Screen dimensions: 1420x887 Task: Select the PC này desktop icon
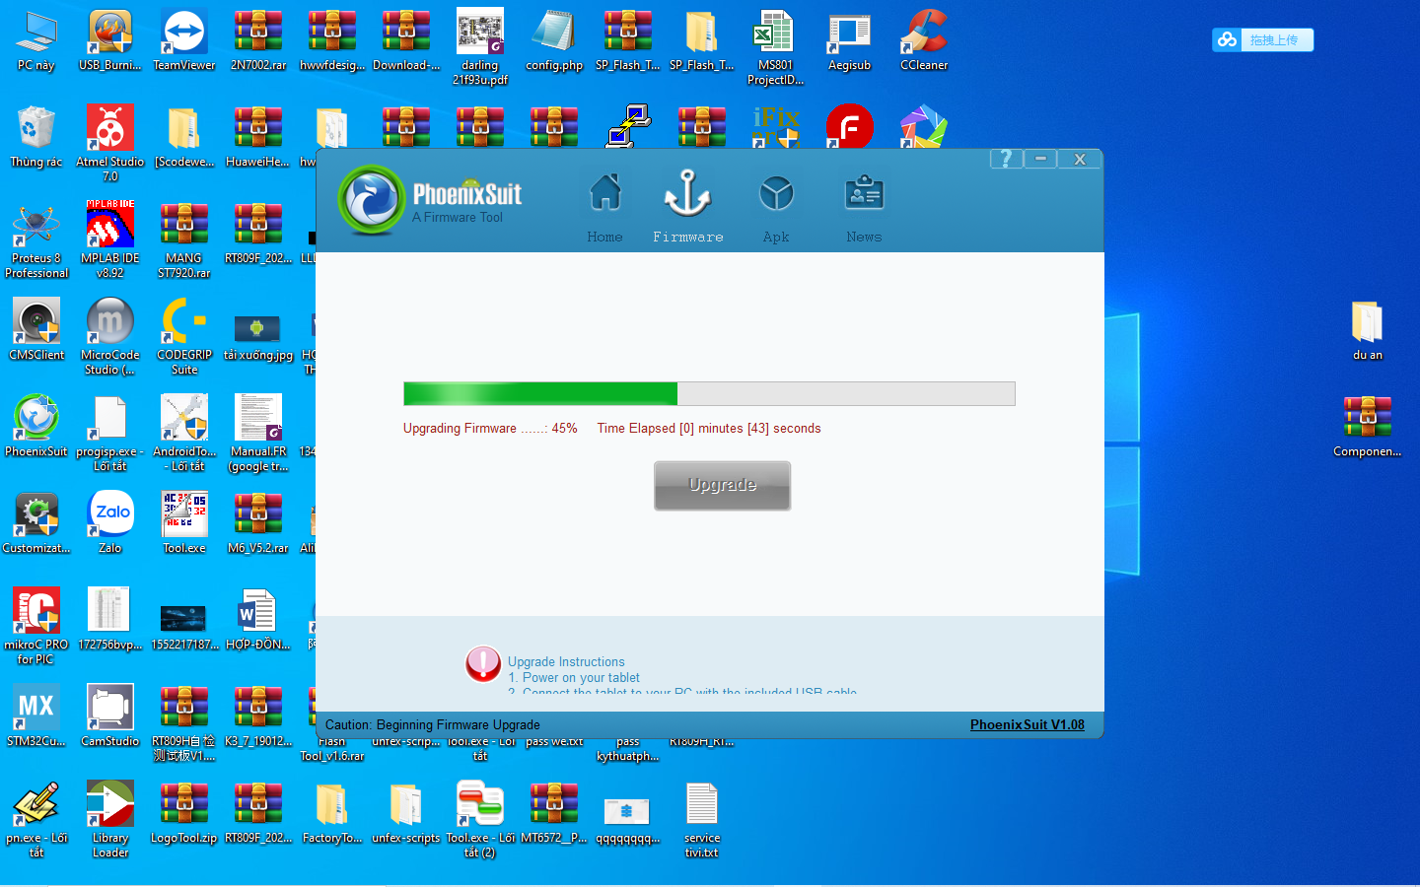tap(36, 41)
